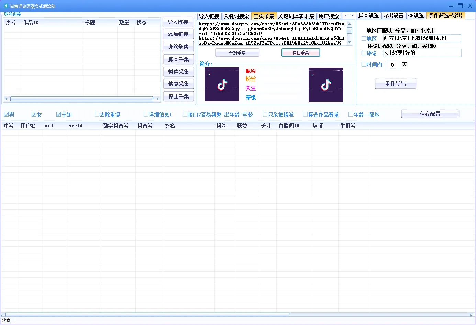The width and height of the screenshot is (476, 325).
Task: Click URL box scrollbar up arrow
Action: pos(350,24)
